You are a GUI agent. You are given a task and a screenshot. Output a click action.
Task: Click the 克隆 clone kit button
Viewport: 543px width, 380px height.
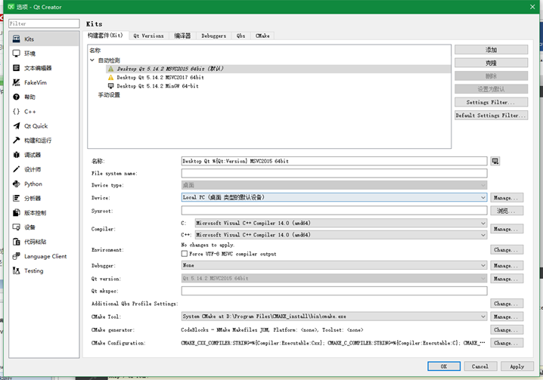click(492, 63)
